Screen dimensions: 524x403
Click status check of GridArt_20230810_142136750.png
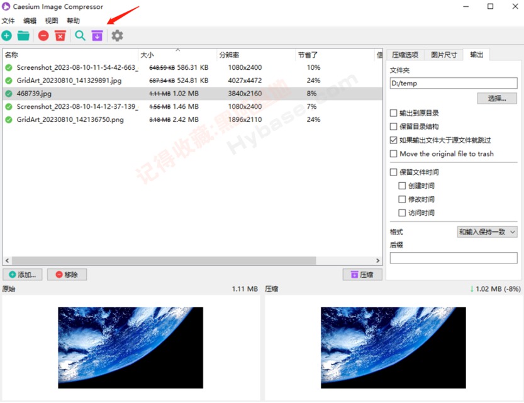[9, 119]
